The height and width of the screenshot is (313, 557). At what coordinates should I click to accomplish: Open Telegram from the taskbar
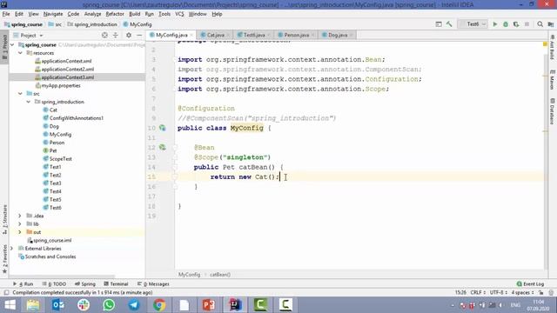[x=134, y=305]
